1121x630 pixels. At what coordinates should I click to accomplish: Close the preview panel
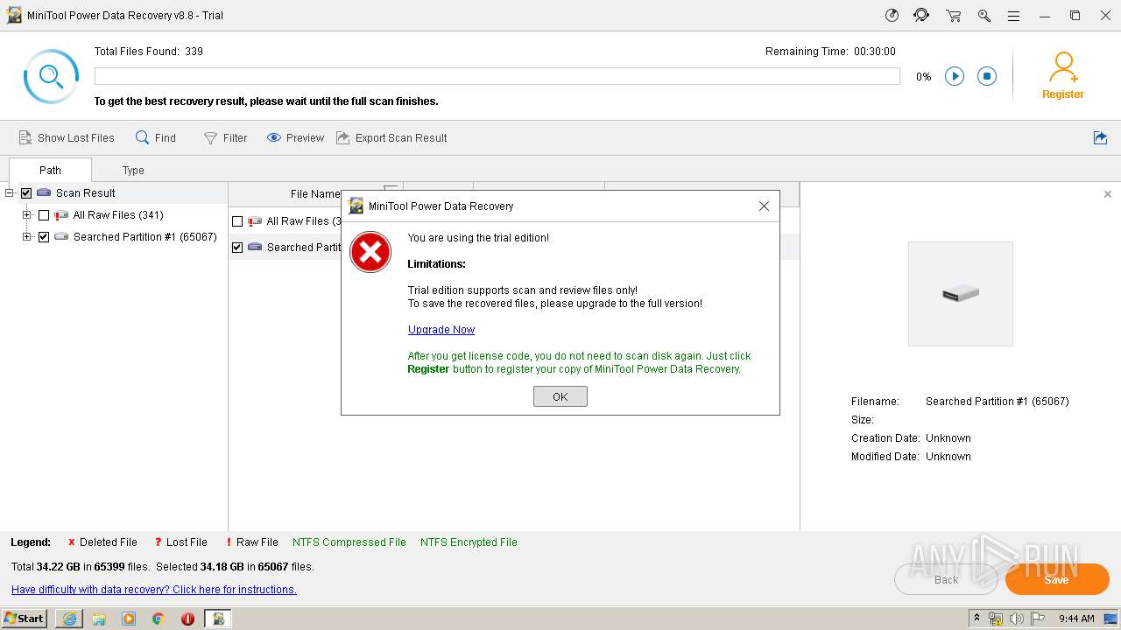point(1108,194)
